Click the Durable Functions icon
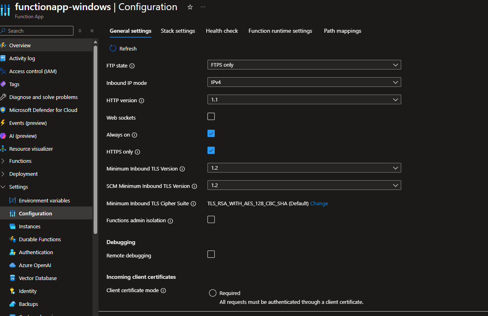Viewport: 488px width, 316px height. [x=12, y=239]
